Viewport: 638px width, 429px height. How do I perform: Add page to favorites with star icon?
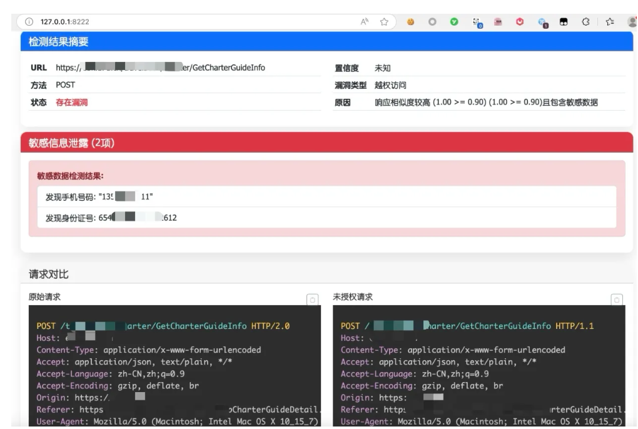pos(384,21)
